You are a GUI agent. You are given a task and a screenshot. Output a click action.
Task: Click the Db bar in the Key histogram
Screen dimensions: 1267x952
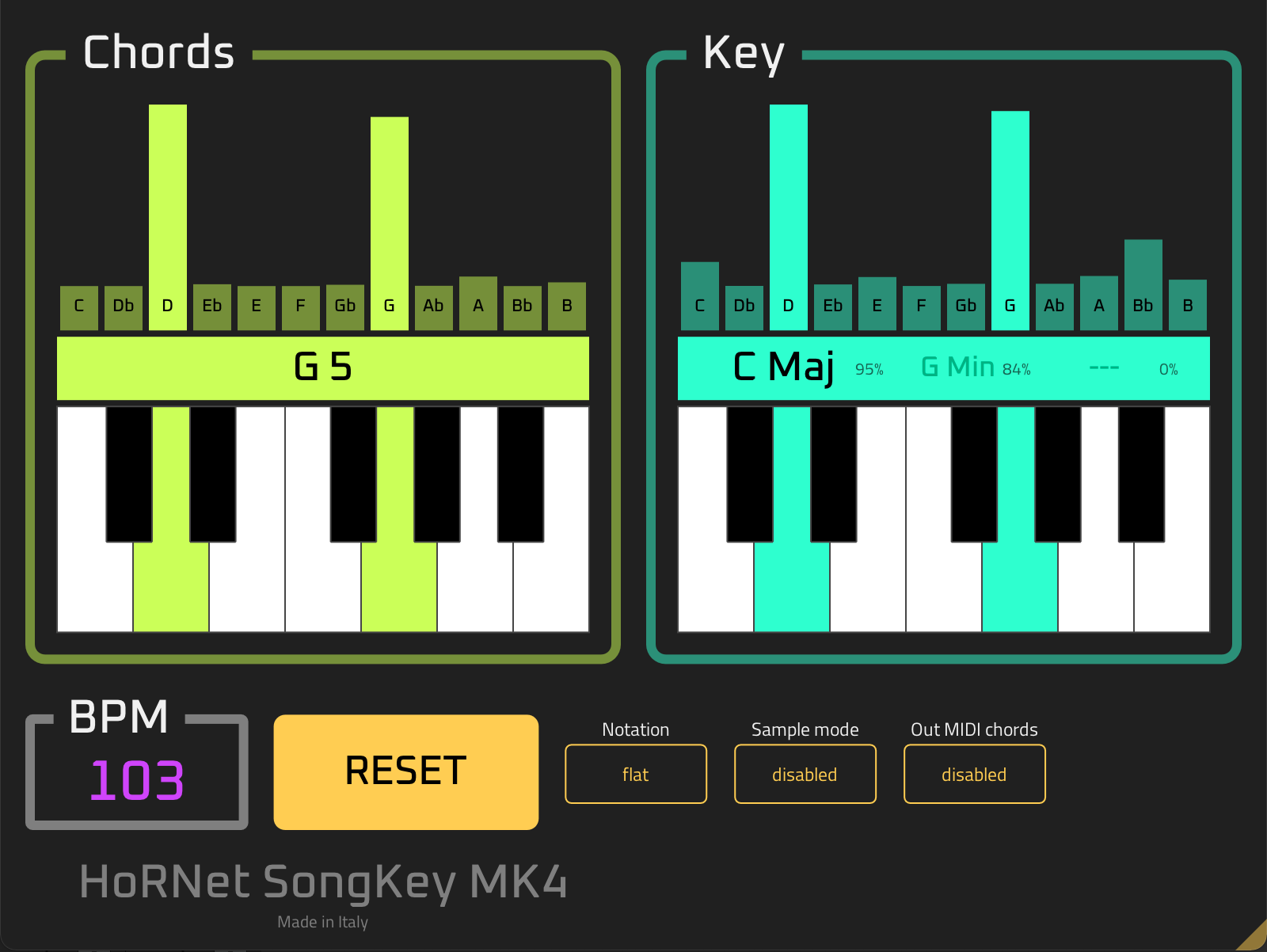click(x=744, y=308)
